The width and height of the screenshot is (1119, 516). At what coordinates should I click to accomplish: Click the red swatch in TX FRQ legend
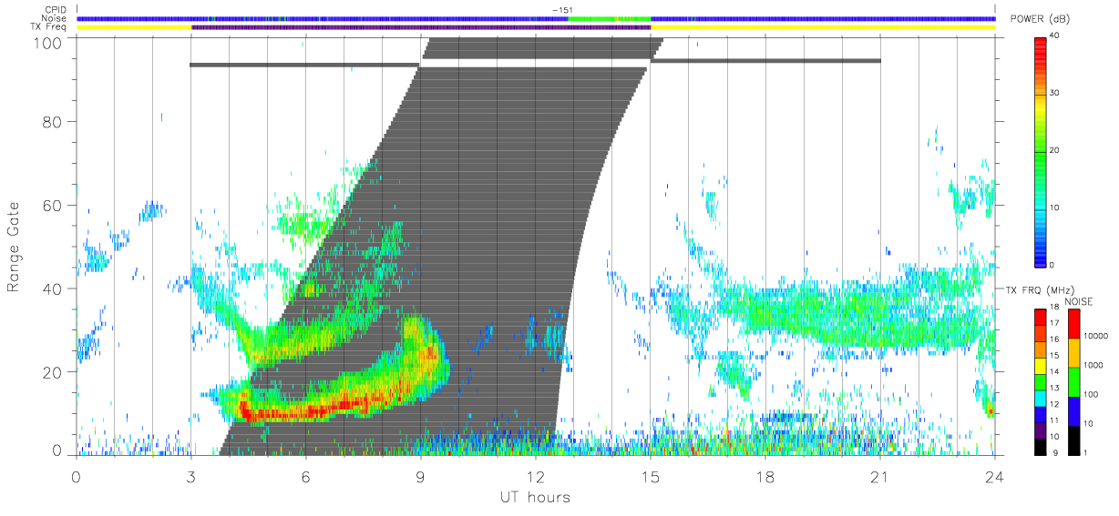(1041, 317)
